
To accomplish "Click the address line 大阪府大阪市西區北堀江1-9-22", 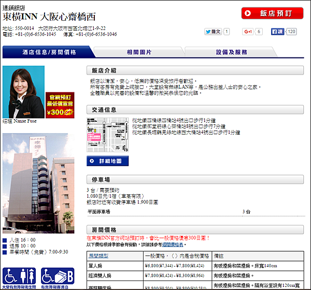I will (72, 28).
